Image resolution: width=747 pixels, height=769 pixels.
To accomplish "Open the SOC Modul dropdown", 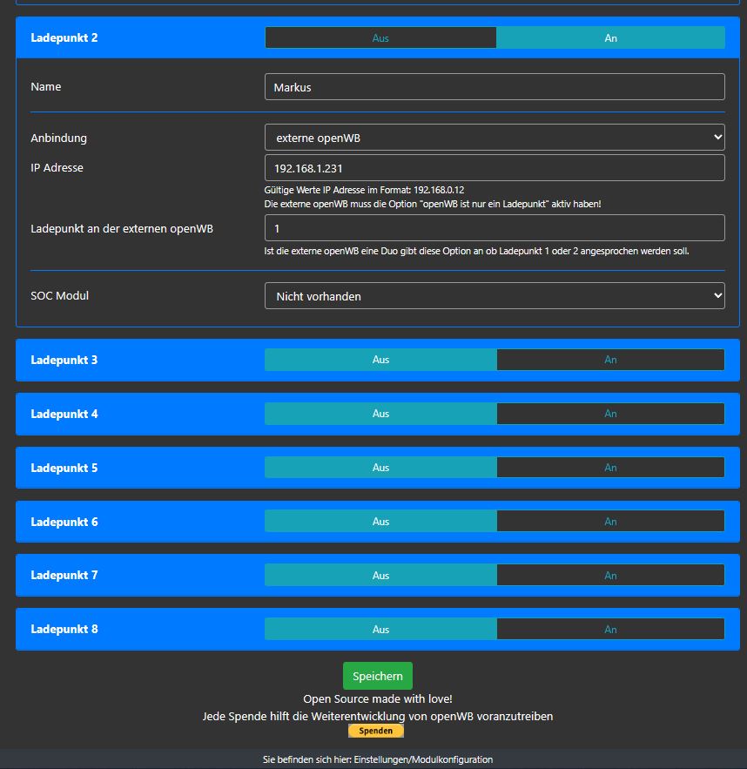I will 495,296.
